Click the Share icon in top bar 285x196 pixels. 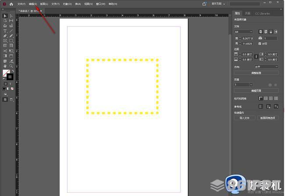(x=204, y=4)
